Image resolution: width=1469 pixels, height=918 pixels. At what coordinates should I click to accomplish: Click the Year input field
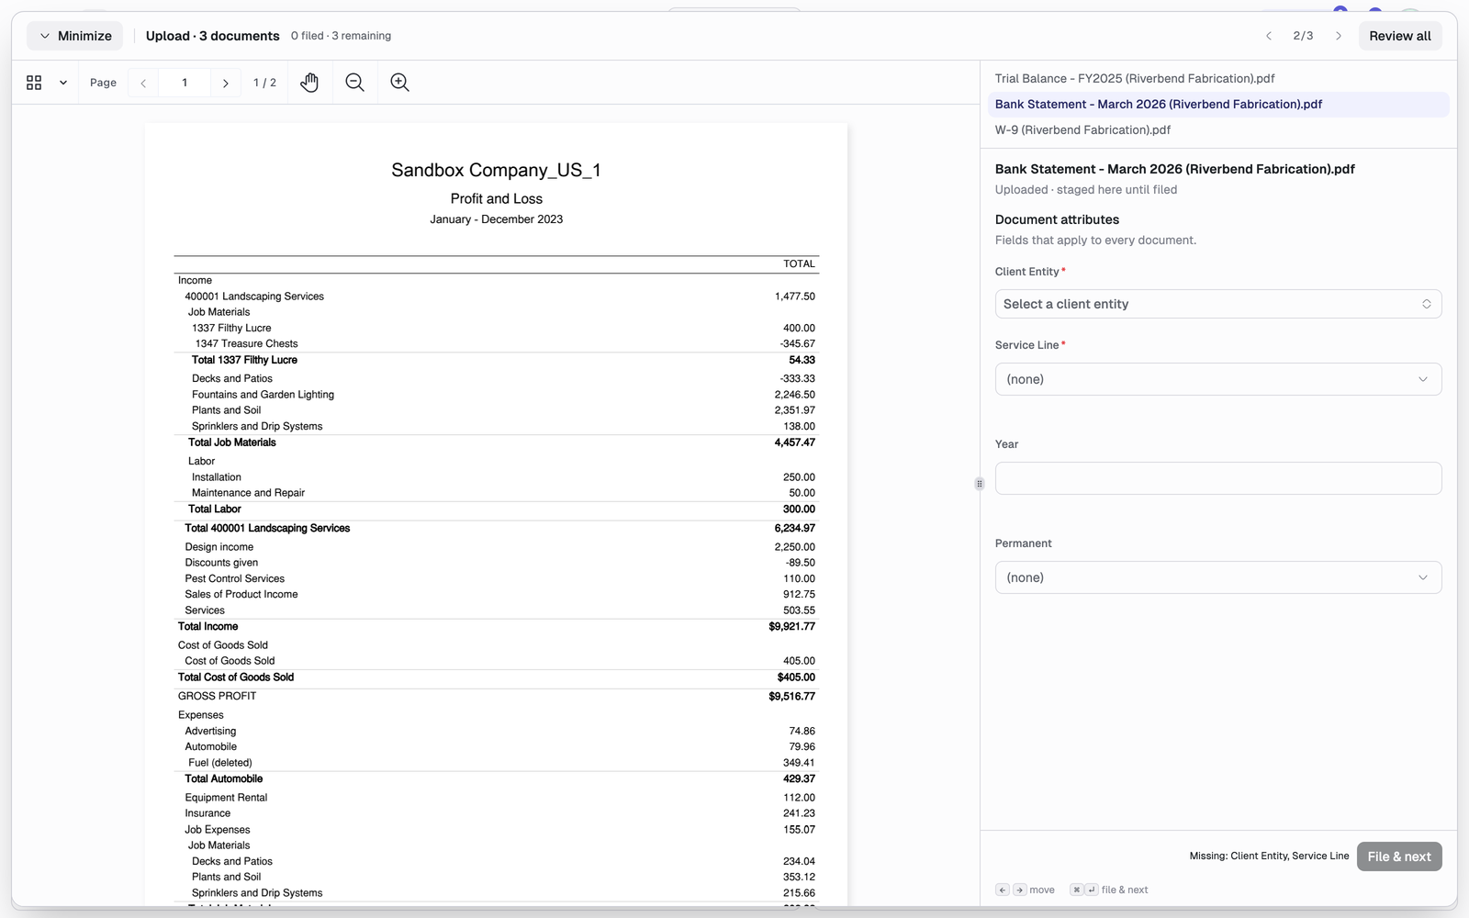(1218, 478)
